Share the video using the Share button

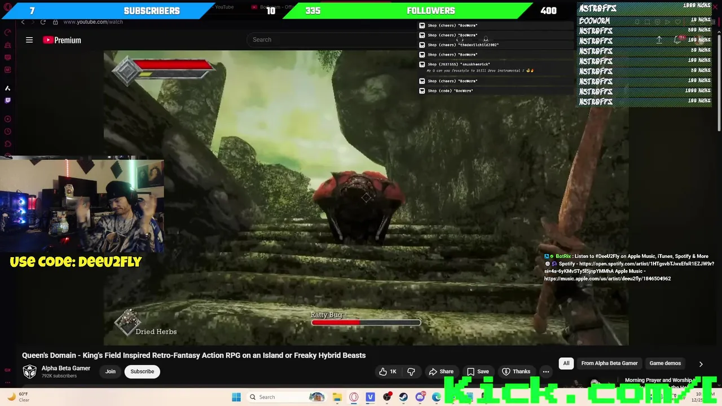(x=441, y=372)
